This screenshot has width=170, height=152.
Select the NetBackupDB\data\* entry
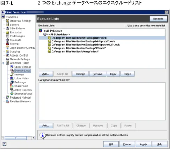[79, 48]
